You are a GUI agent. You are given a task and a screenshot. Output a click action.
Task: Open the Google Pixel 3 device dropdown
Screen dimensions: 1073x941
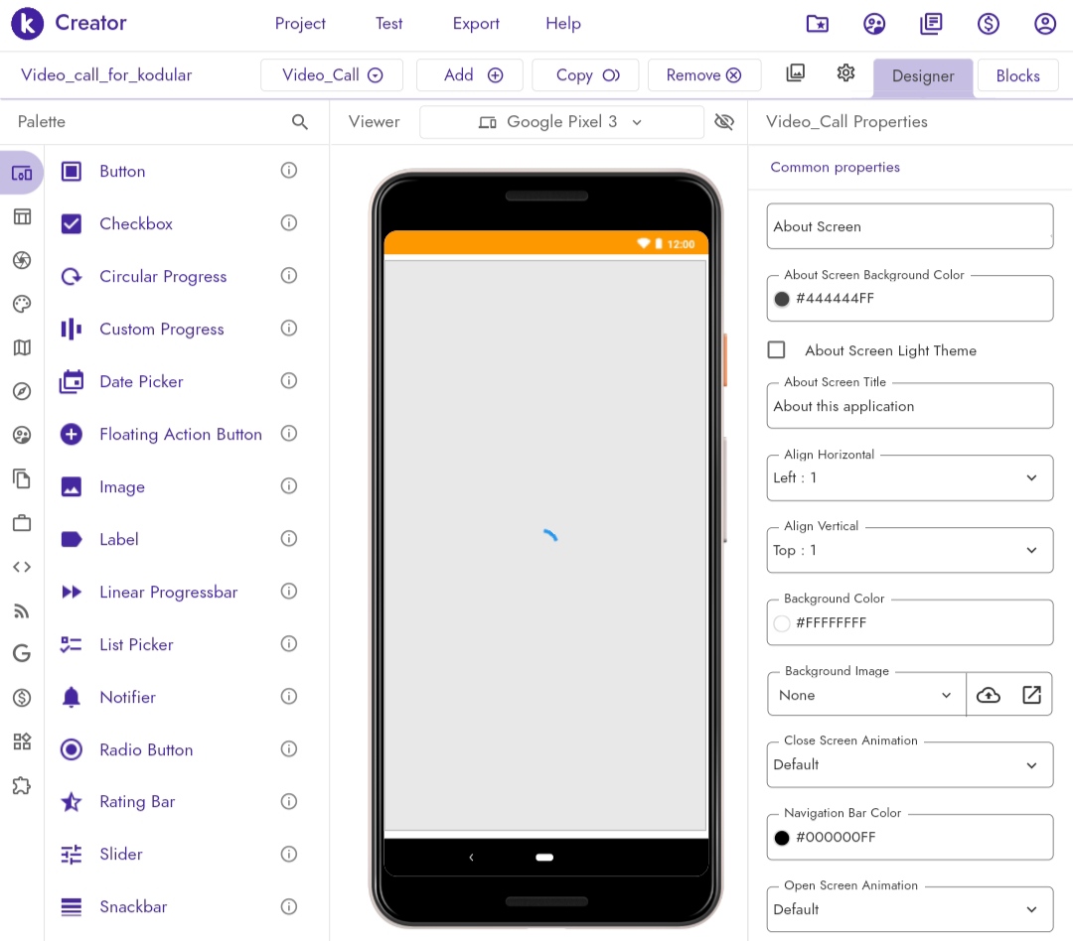tap(561, 122)
